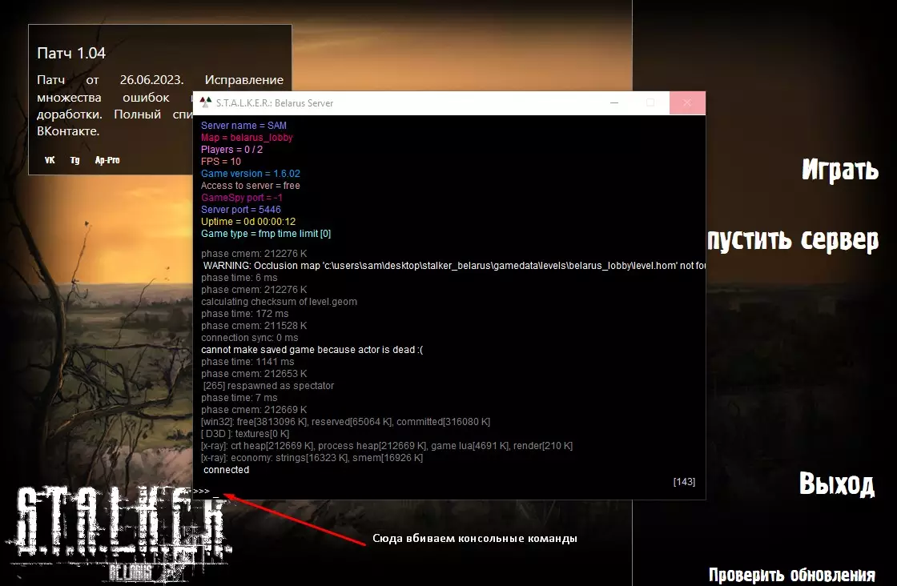Click the 'connected' log line
Screen dimensions: 897x586
point(227,469)
